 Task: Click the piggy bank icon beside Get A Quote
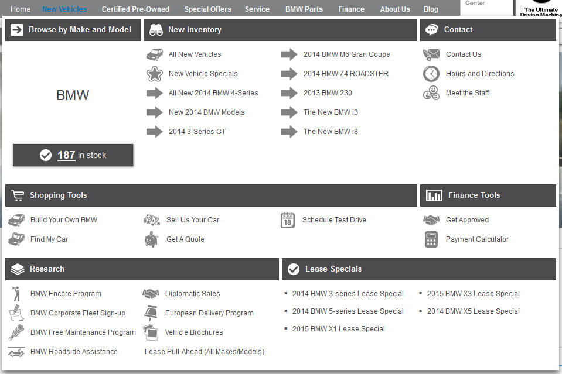(x=152, y=239)
